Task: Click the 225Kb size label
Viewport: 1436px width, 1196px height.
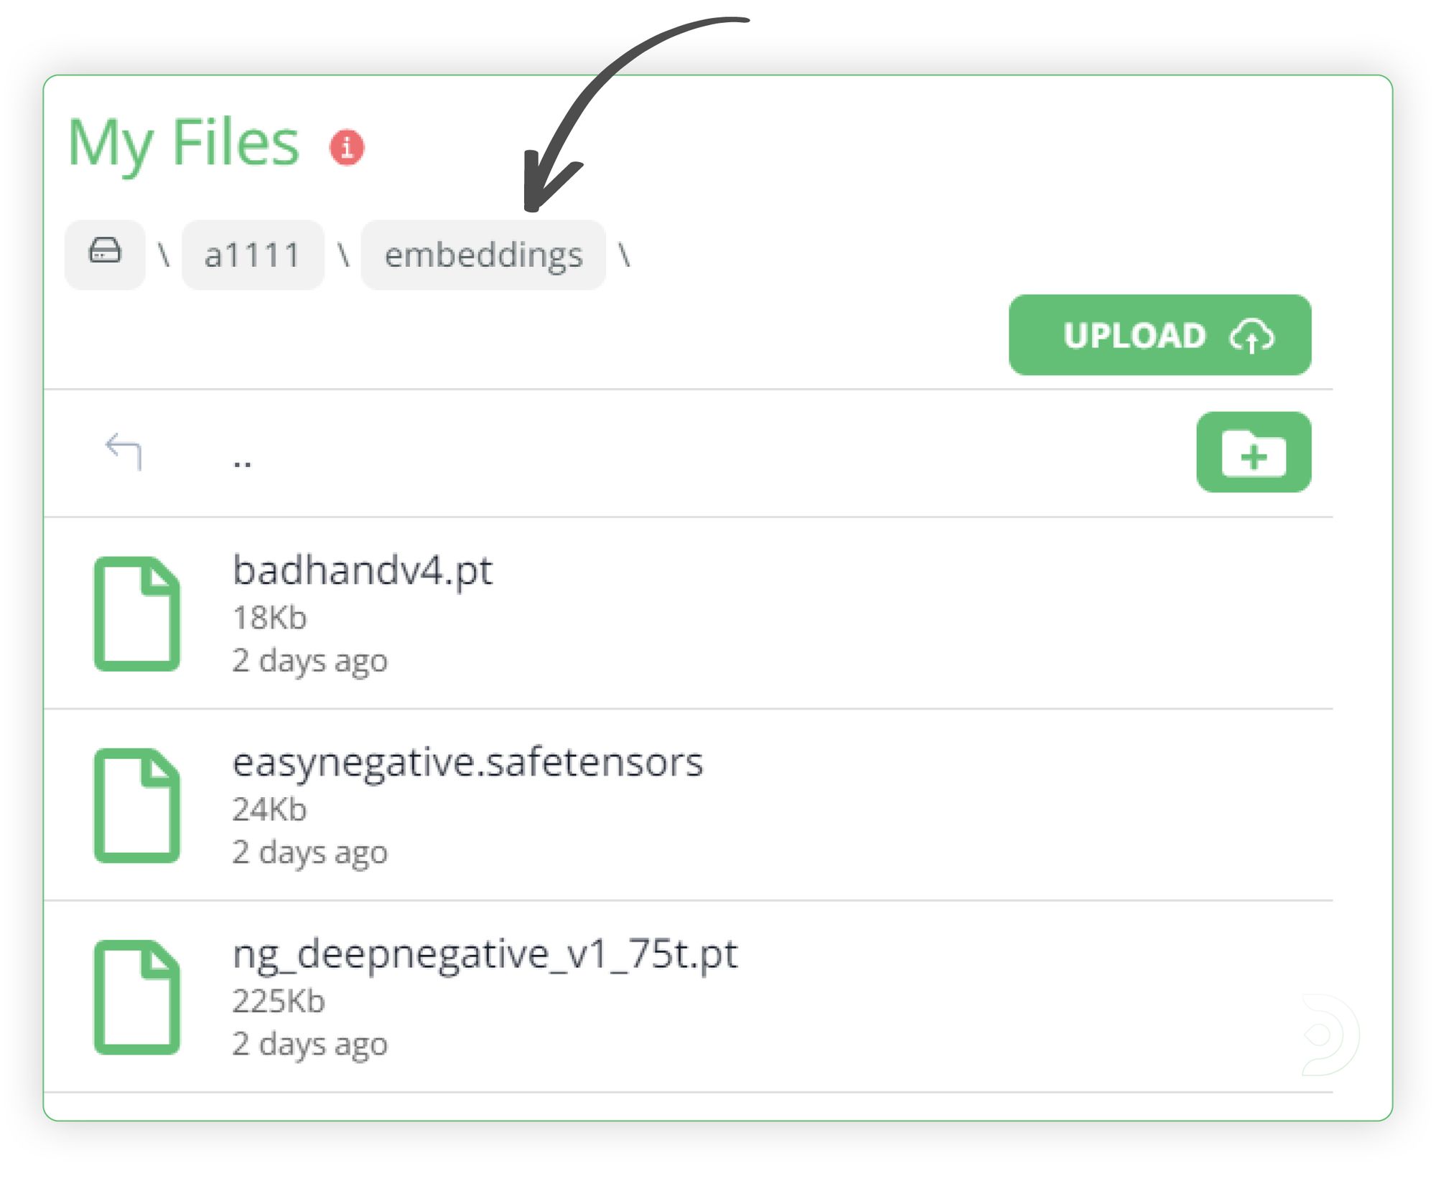Action: tap(279, 1001)
